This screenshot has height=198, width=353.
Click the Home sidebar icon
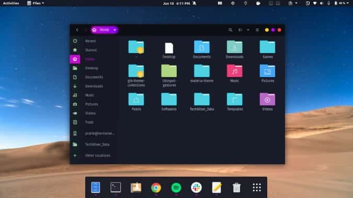tap(75, 59)
